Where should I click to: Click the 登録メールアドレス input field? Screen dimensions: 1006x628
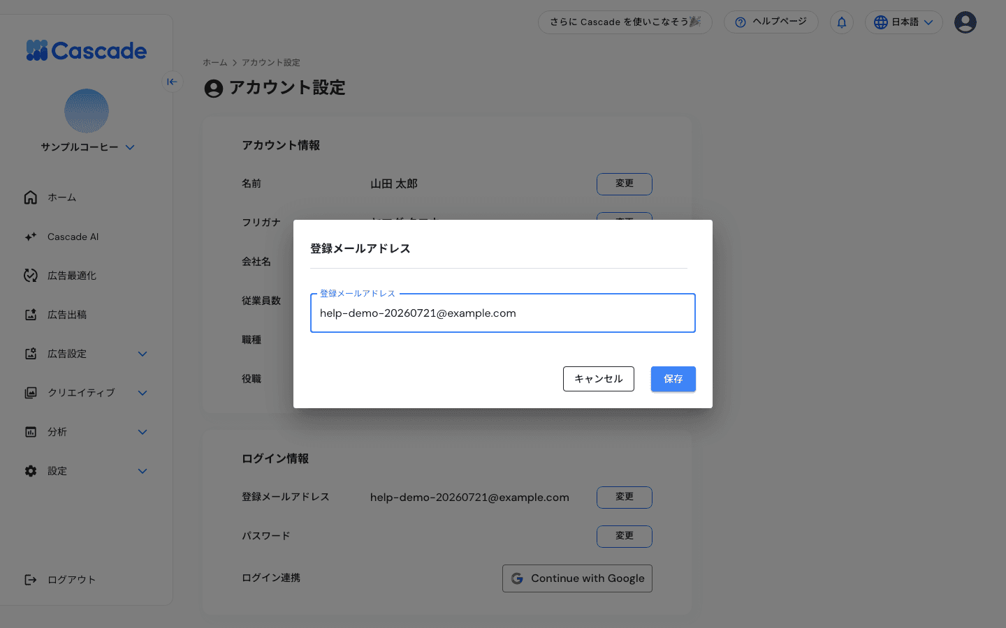(x=503, y=313)
